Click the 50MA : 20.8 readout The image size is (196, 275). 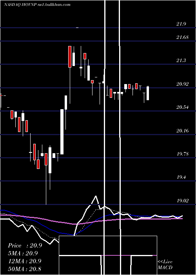25,269
